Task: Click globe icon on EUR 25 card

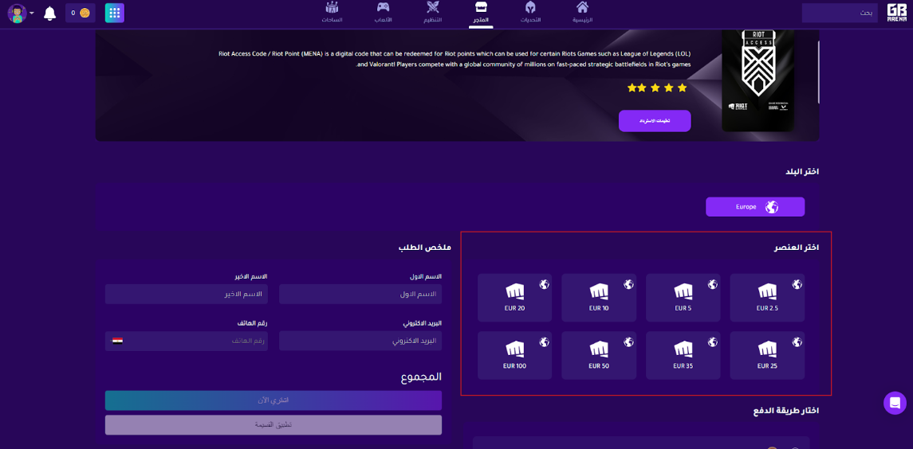Action: tap(797, 342)
